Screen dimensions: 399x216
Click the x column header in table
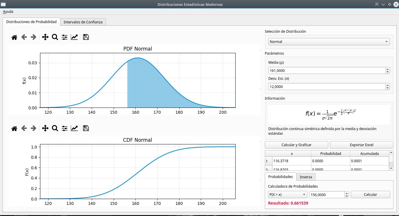(292, 154)
